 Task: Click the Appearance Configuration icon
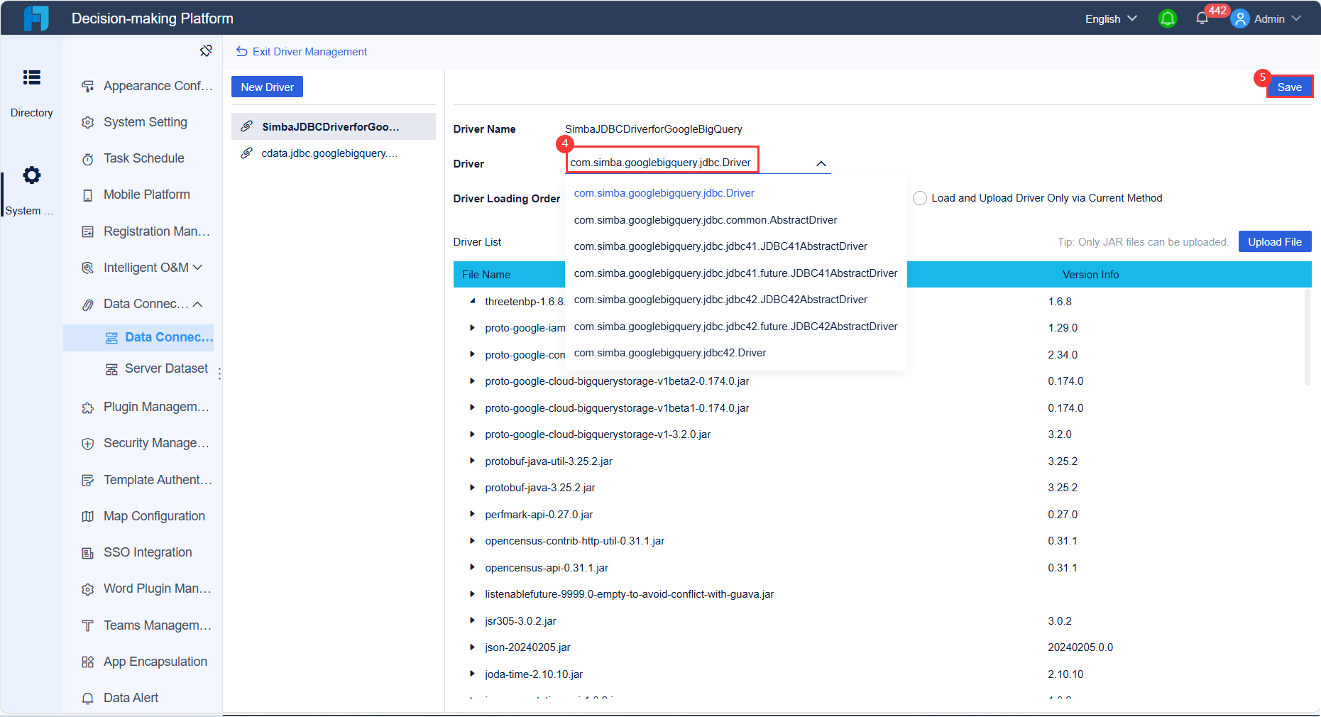(87, 86)
